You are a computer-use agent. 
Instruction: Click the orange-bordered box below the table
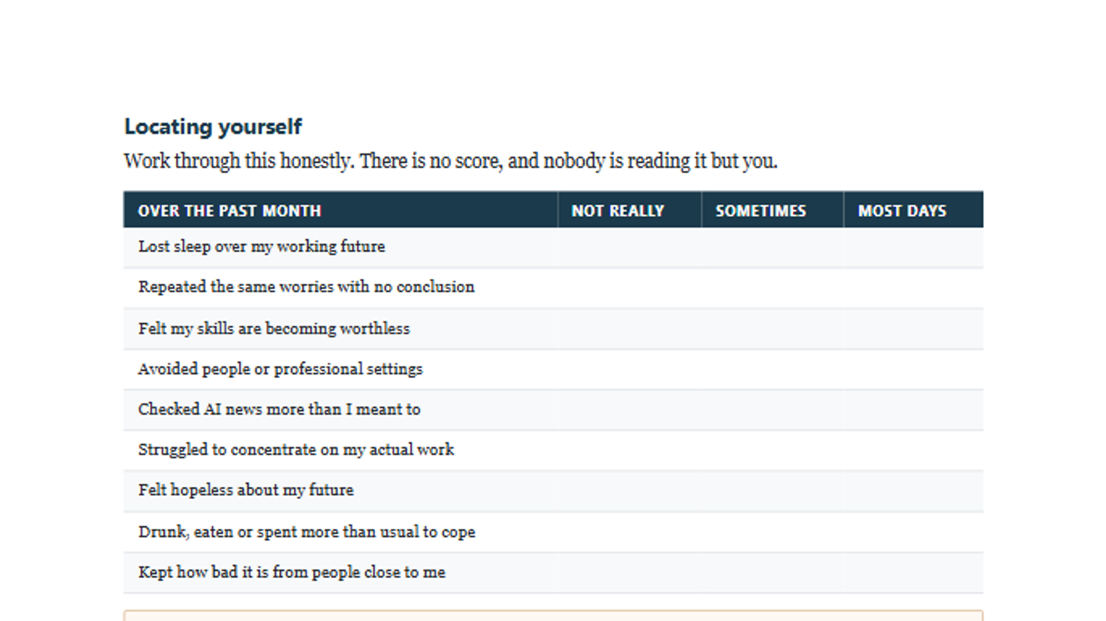click(x=553, y=616)
